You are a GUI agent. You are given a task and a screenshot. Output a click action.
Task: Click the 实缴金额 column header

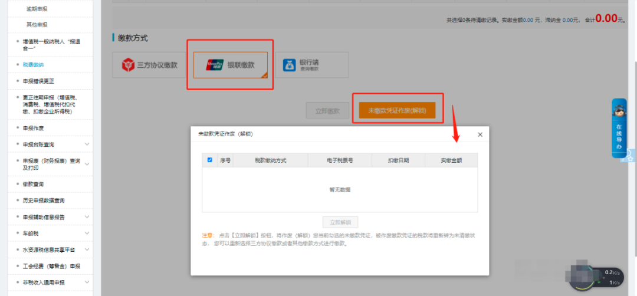pyautogui.click(x=451, y=160)
